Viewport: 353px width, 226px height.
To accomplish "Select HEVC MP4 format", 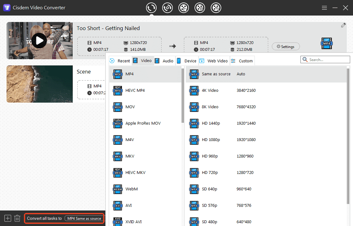I will click(145, 90).
